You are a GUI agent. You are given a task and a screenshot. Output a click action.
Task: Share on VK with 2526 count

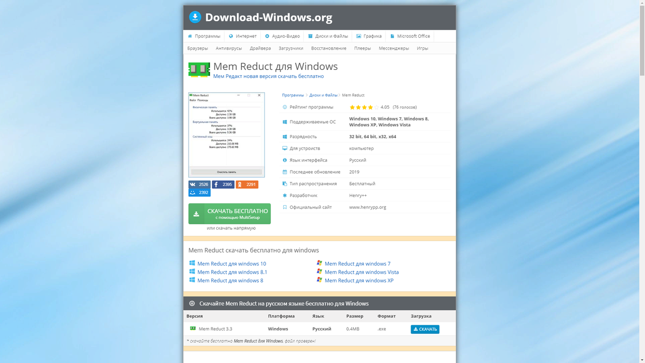pyautogui.click(x=199, y=184)
